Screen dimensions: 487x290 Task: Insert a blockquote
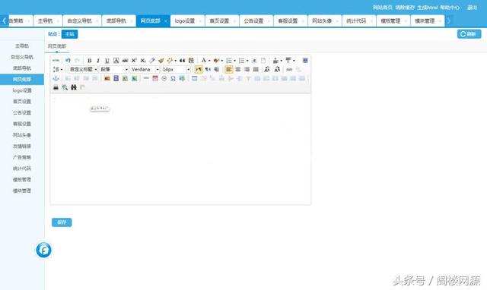183,61
